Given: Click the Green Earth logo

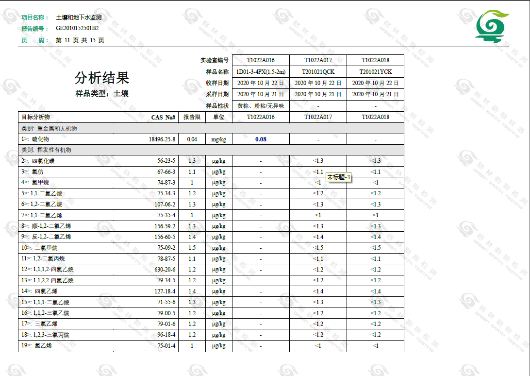Looking at the screenshot, I should click(x=492, y=26).
